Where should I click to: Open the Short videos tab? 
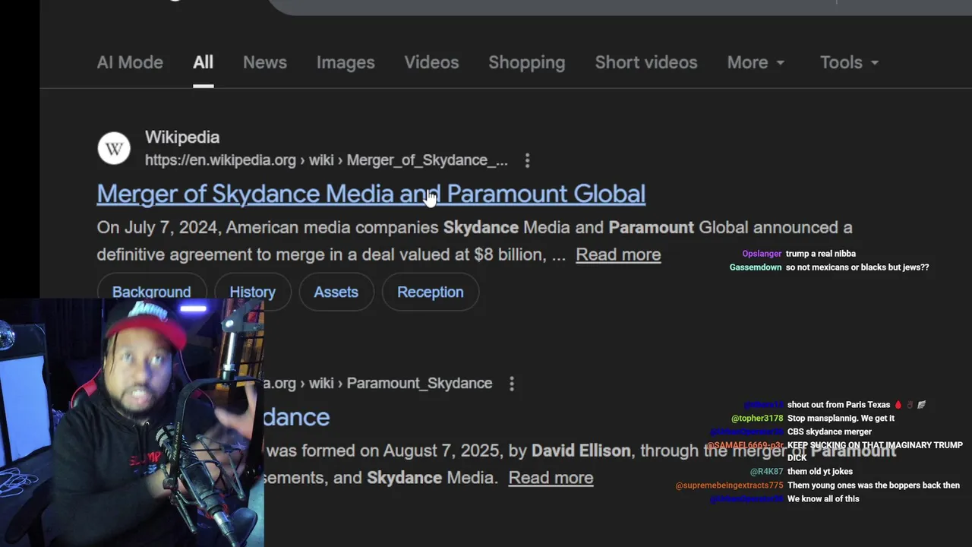645,62
